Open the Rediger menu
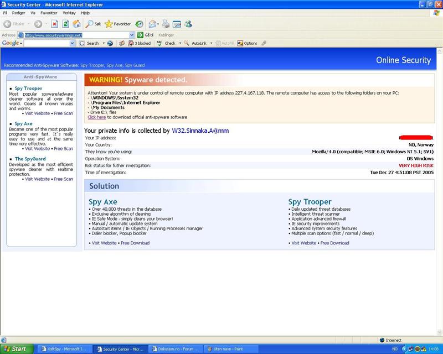 point(18,13)
